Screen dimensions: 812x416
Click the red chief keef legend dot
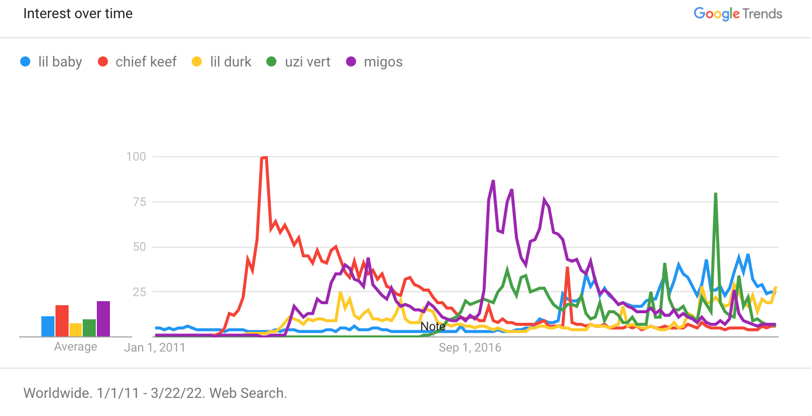tap(103, 61)
